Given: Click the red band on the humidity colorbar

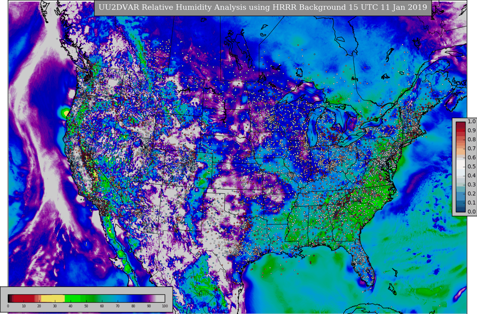Looking at the screenshot, I should (24, 298).
